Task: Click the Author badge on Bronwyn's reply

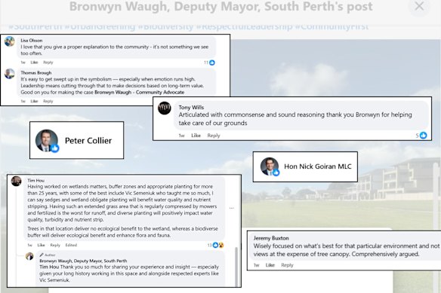Action: point(48,255)
